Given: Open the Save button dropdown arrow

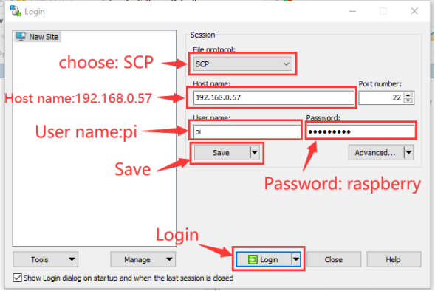Looking at the screenshot, I should pos(254,153).
